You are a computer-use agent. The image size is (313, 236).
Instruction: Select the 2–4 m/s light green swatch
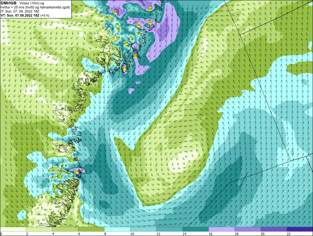(x=39, y=229)
